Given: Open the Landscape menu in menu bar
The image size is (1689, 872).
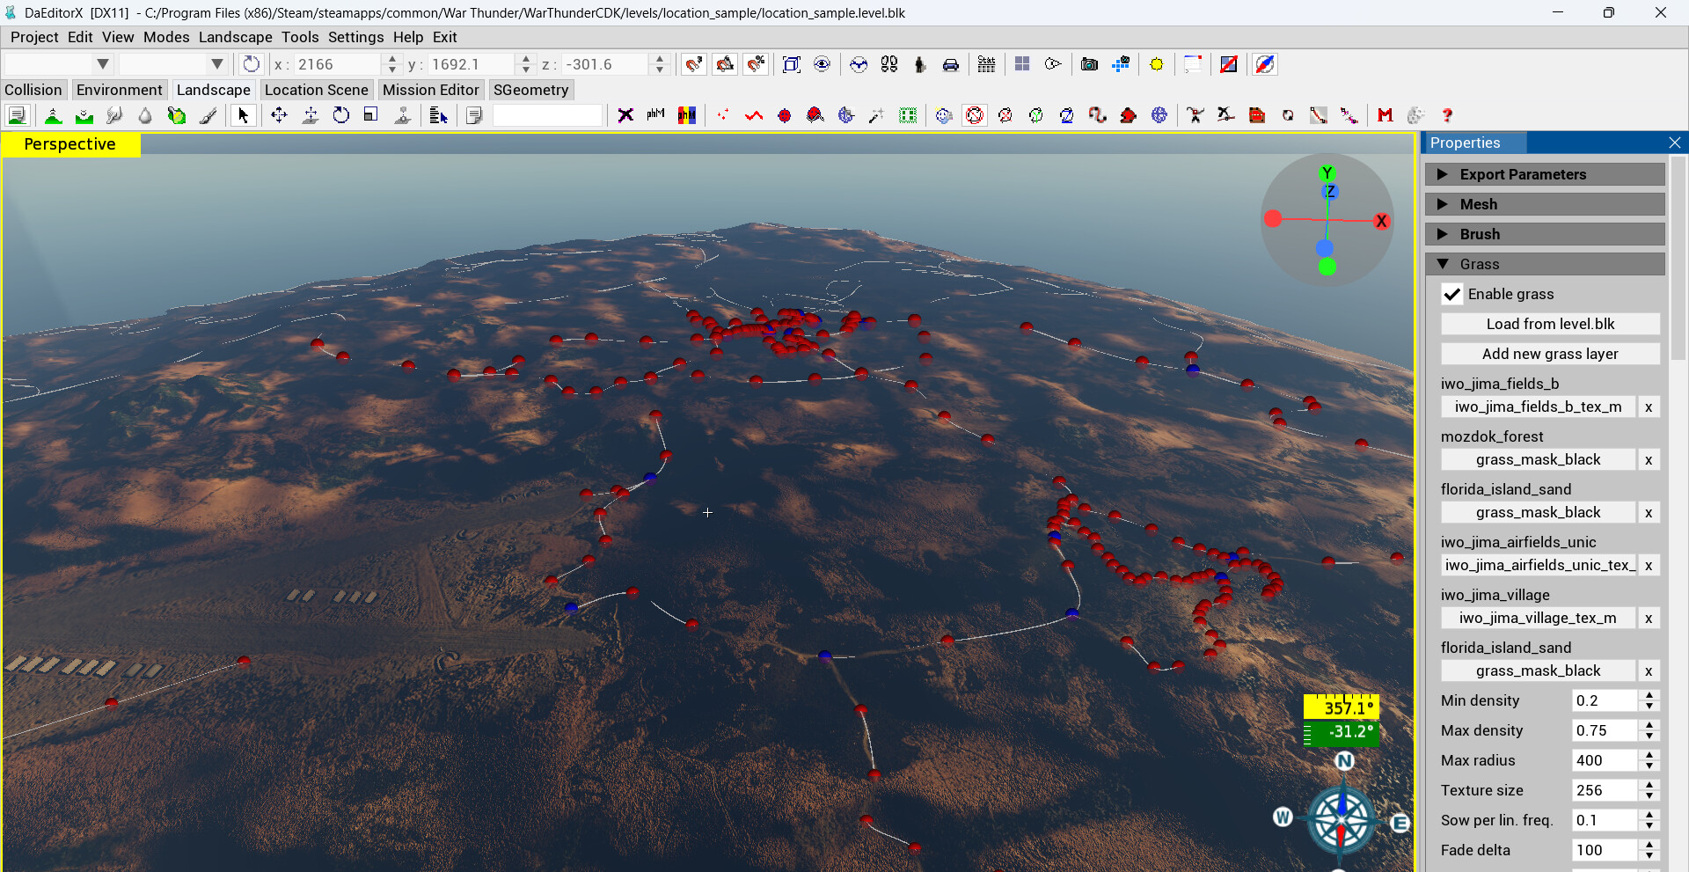Looking at the screenshot, I should [235, 37].
